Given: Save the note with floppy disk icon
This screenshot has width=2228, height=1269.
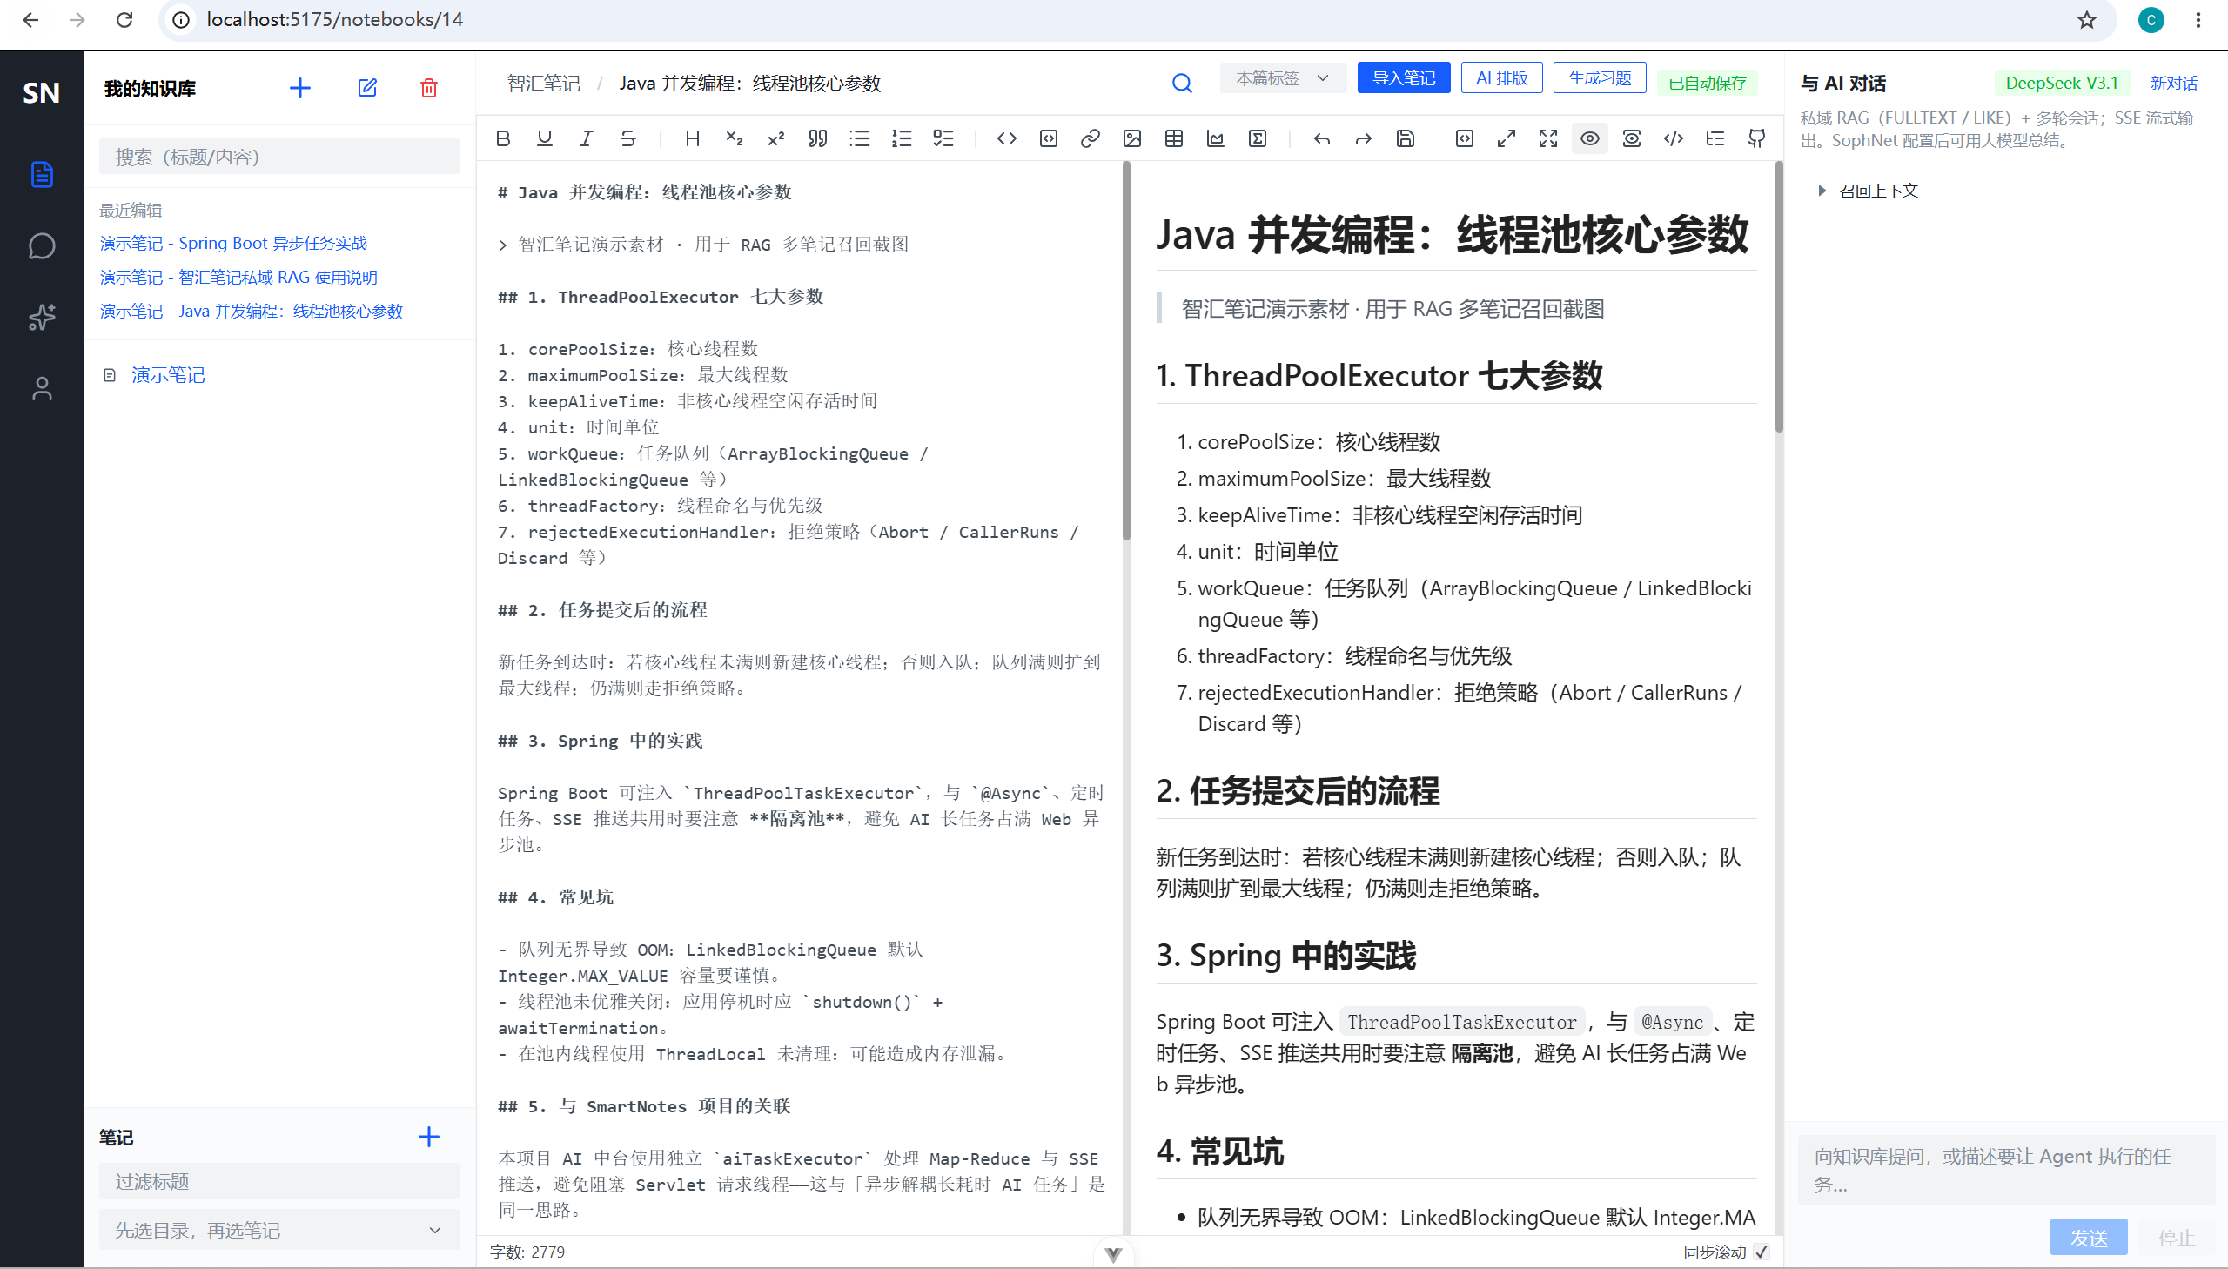Looking at the screenshot, I should click(x=1406, y=138).
